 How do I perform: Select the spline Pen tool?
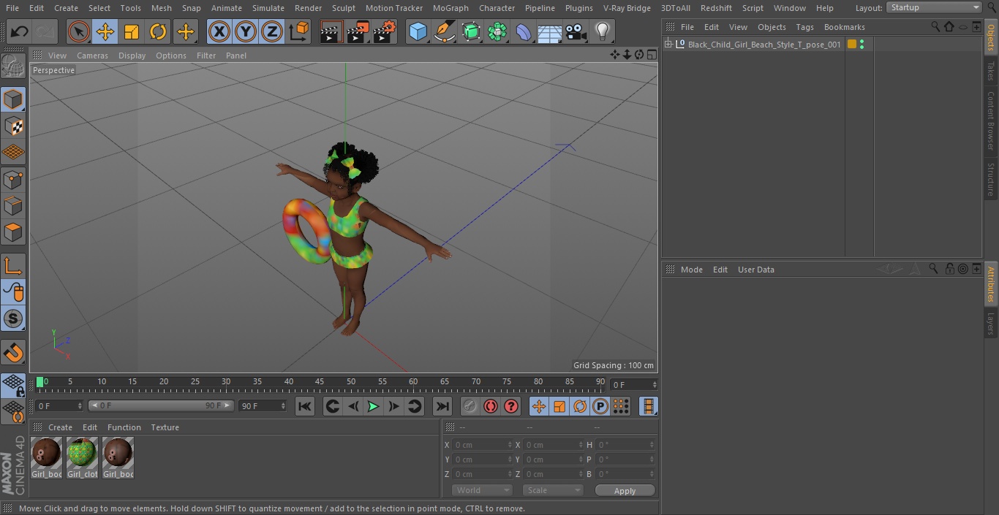(444, 31)
